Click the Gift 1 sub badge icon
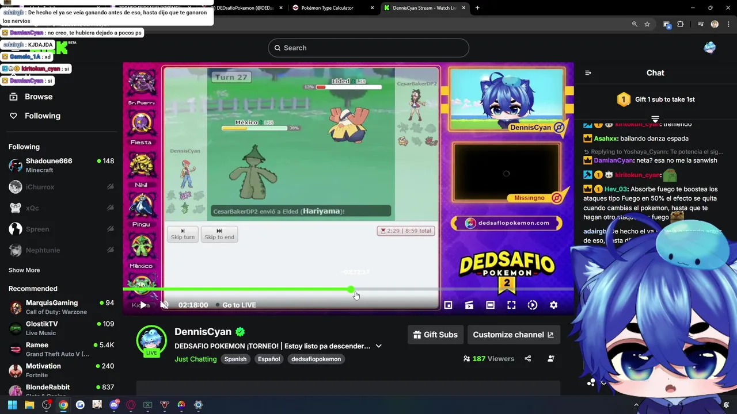The width and height of the screenshot is (737, 414). pos(624,99)
